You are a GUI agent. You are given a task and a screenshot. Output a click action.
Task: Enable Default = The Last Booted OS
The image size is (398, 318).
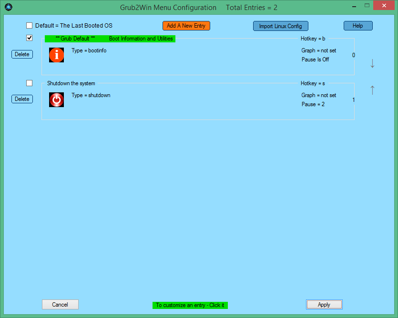(x=30, y=26)
